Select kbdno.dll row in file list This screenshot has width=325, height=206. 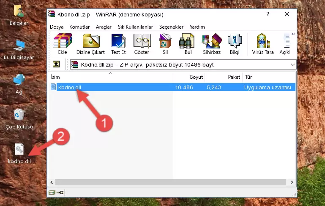173,87
